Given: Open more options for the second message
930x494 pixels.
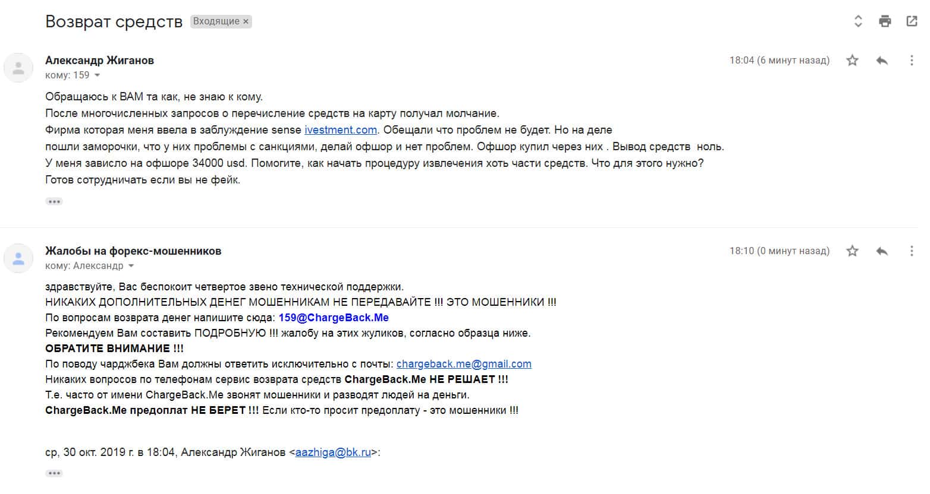Looking at the screenshot, I should (911, 251).
